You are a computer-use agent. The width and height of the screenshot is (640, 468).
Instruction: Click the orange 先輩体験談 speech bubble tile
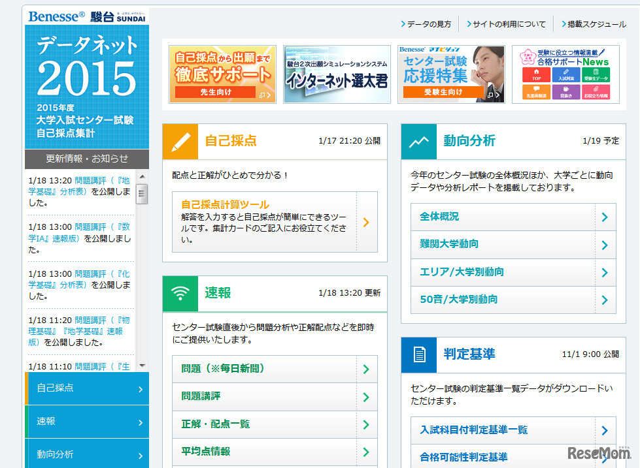click(536, 92)
